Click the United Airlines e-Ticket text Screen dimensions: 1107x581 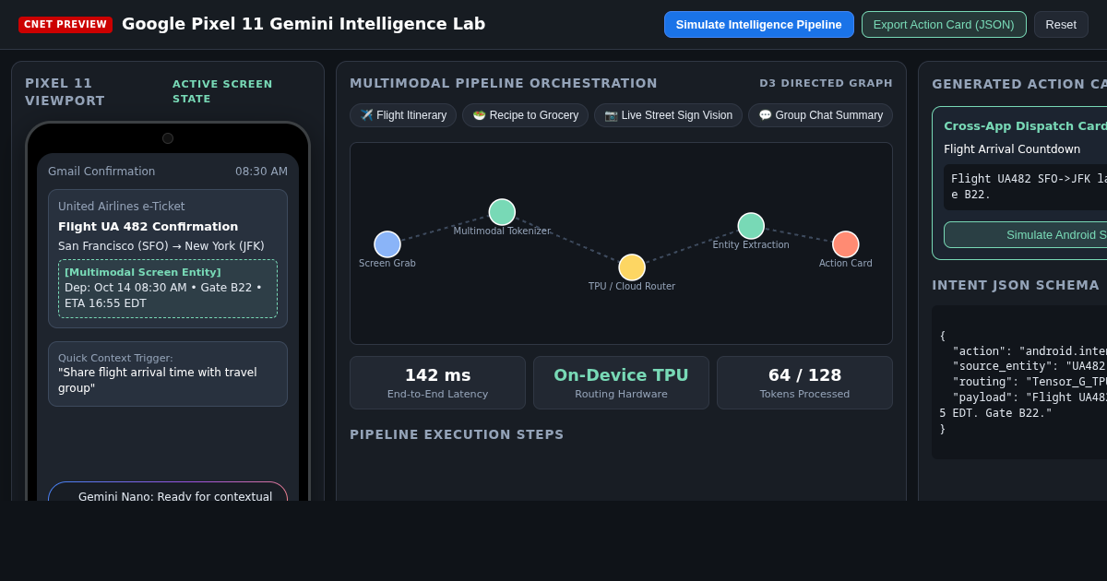122,207
